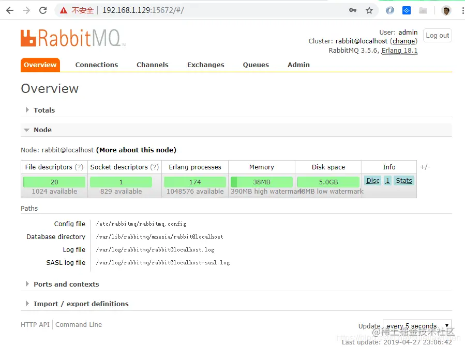Open the Admin tab
Viewport: 465px width, 347px height.
pyautogui.click(x=298, y=65)
